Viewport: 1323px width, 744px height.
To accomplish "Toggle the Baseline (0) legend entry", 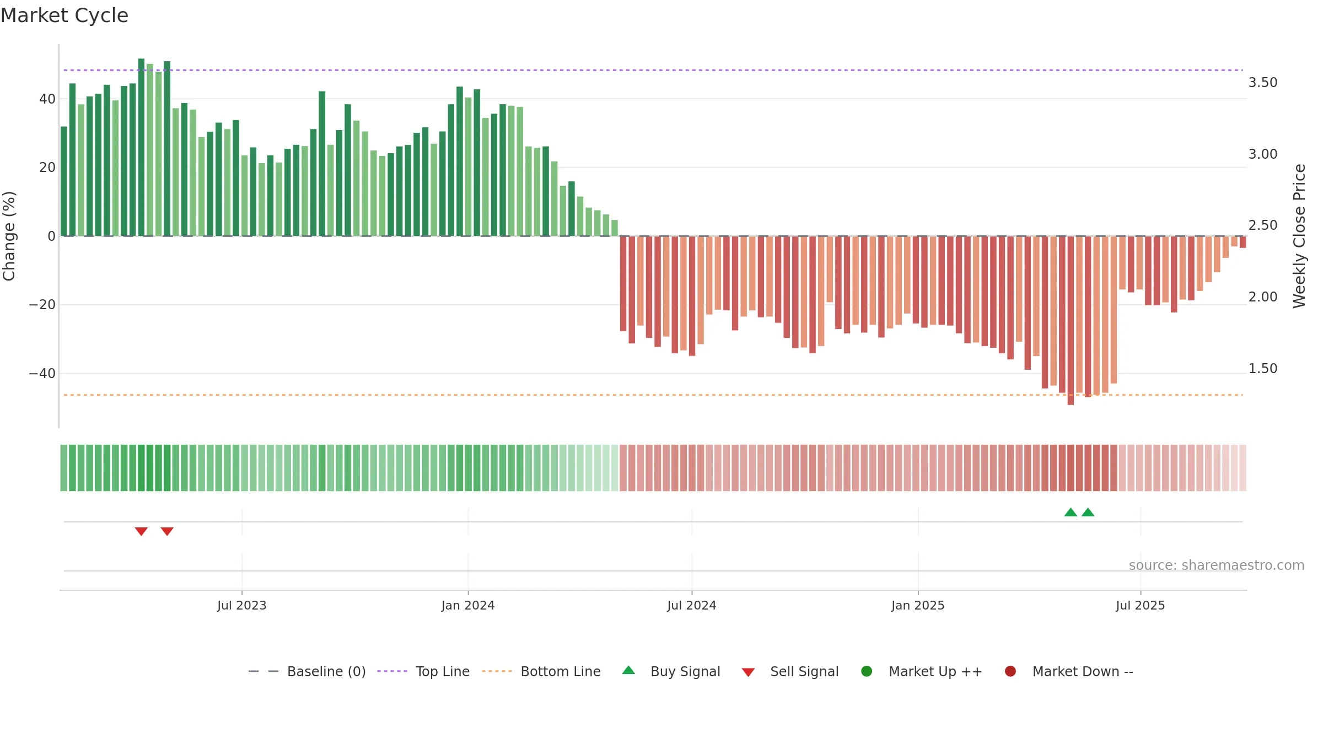I will 307,671.
